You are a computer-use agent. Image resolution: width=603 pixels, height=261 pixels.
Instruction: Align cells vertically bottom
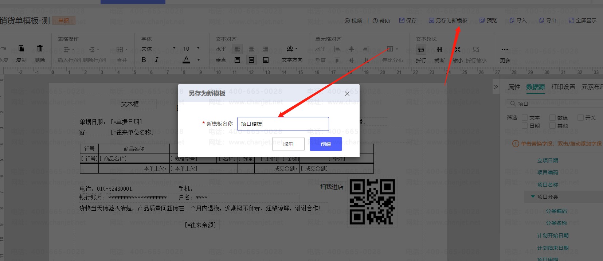(366, 60)
